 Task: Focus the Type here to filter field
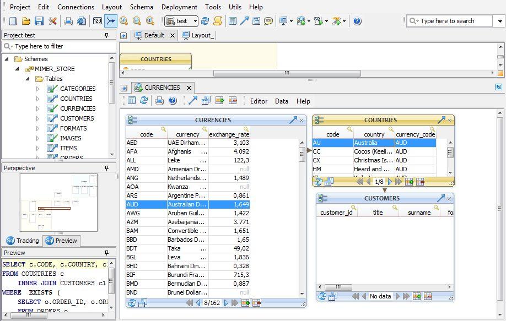click(59, 46)
